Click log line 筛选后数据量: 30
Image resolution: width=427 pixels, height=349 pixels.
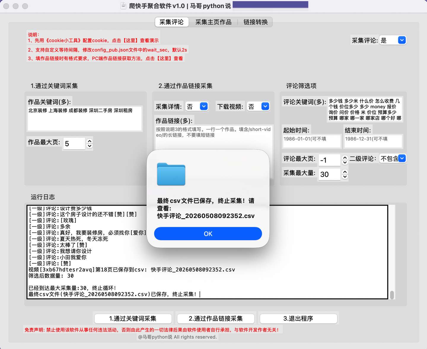pyautogui.click(x=51, y=276)
